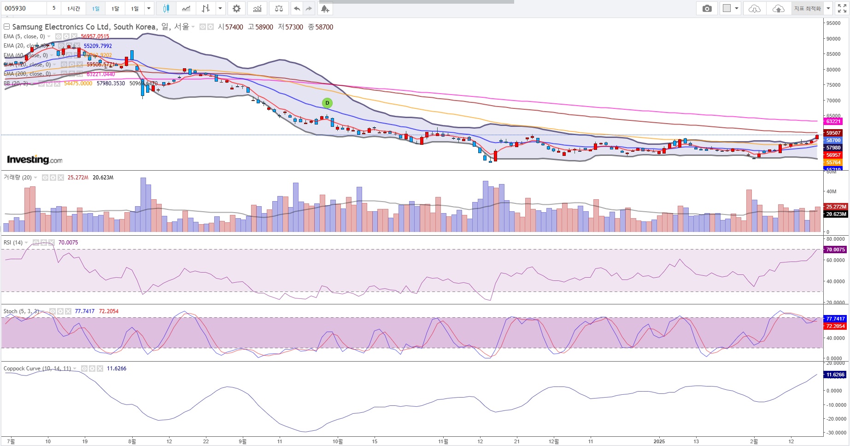
Task: Open chart settings gear in toolbar
Action: (236, 8)
